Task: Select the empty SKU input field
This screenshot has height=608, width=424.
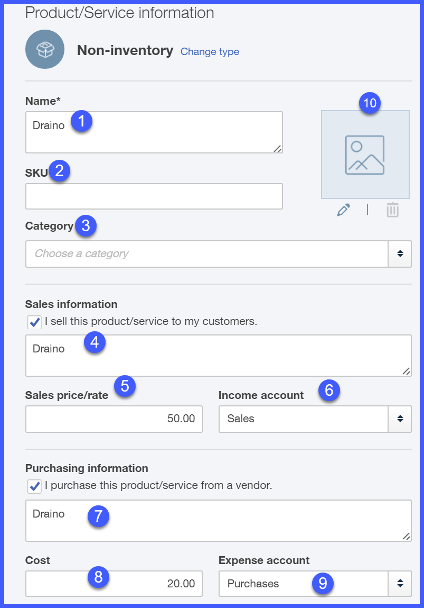Action: click(154, 196)
